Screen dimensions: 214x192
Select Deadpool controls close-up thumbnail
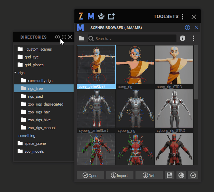coord(135,149)
